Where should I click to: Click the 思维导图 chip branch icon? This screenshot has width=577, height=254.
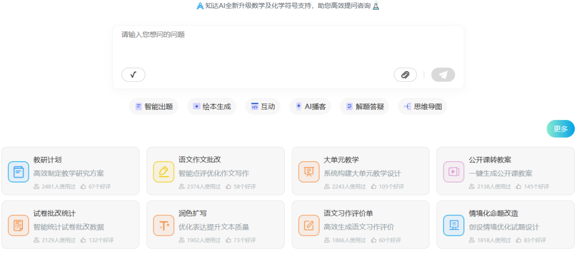tap(407, 107)
